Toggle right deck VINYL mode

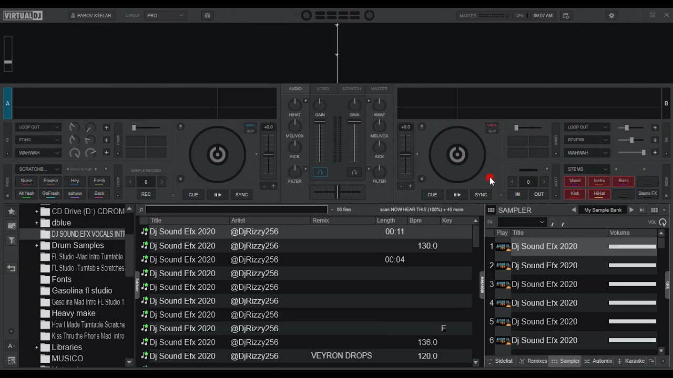[x=492, y=125]
